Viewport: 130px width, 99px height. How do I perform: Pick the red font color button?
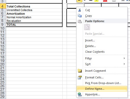coord(105,1)
